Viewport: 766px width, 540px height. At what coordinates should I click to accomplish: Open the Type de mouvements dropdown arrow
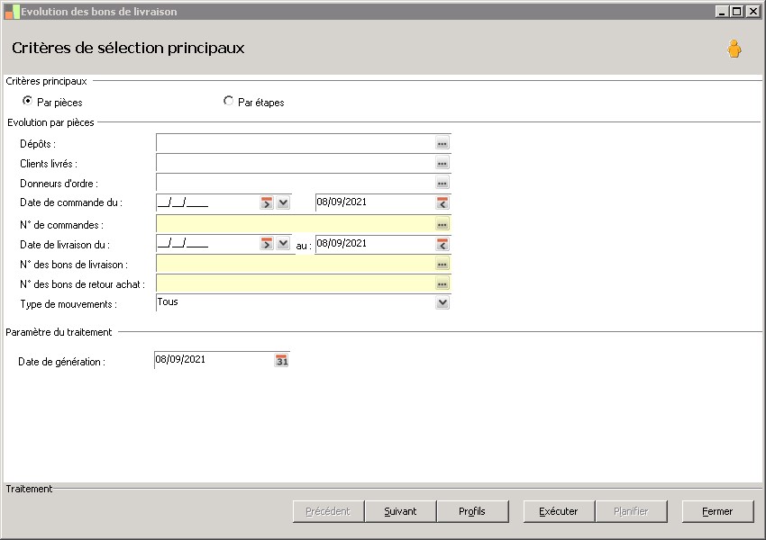442,302
